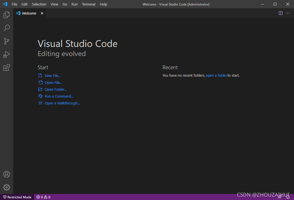Open the Terminal menu

point(89,4)
